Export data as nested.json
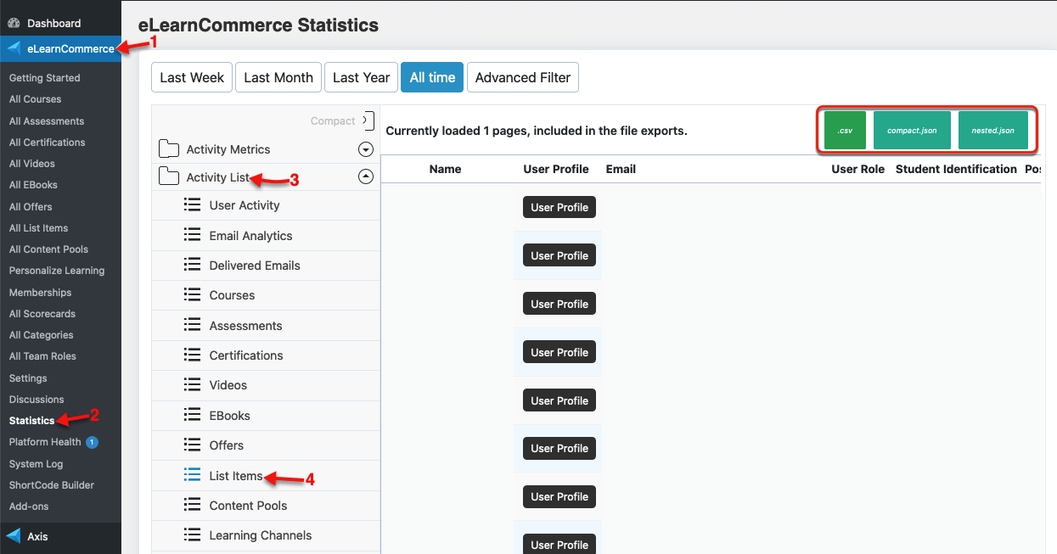The image size is (1057, 554). click(992, 131)
